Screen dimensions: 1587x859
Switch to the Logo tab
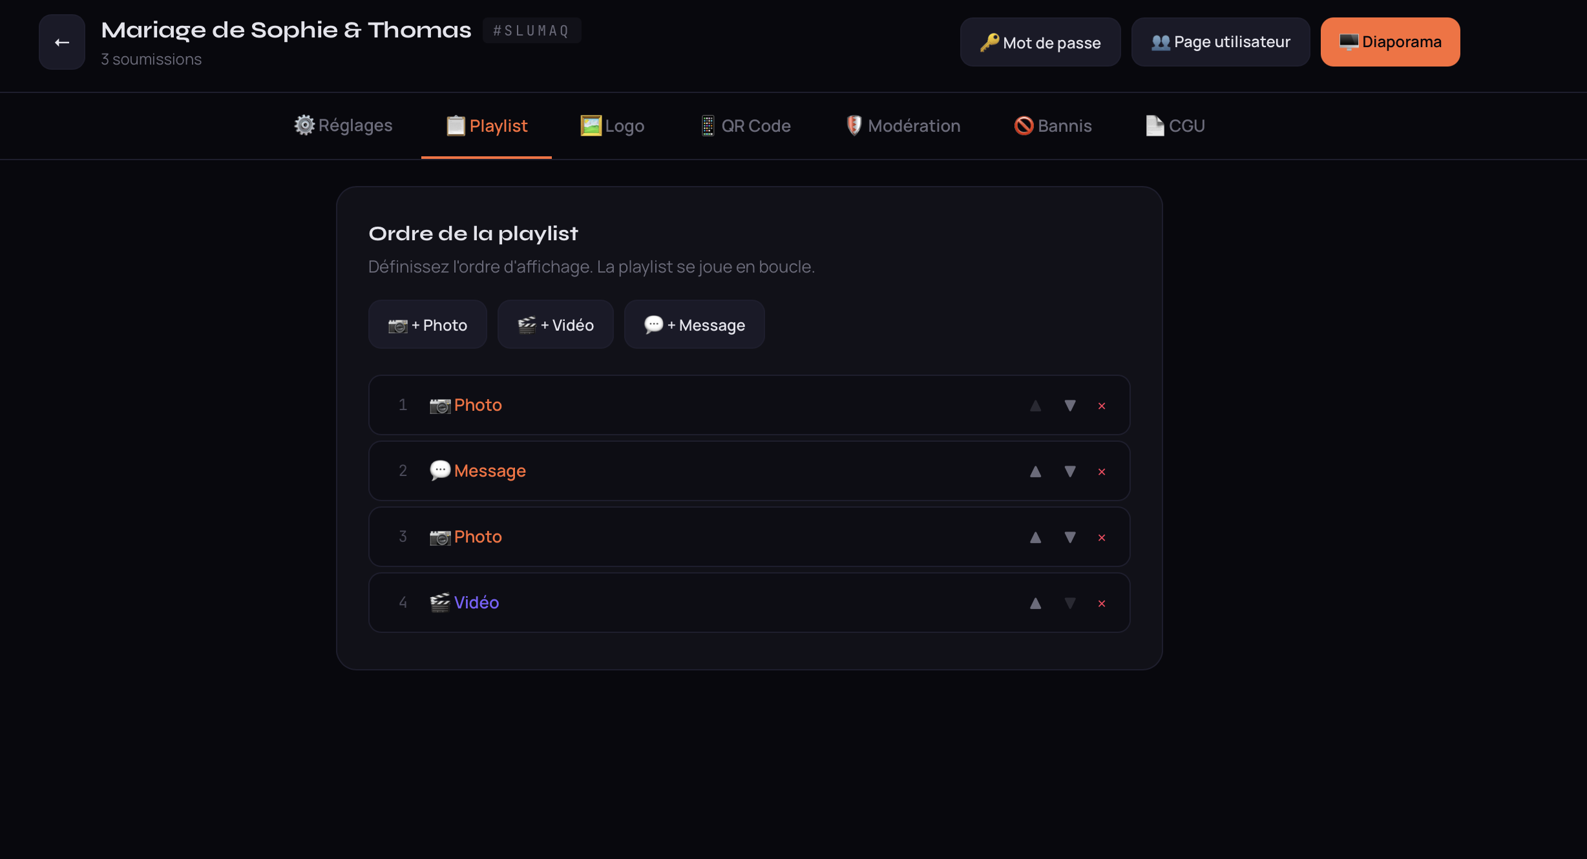[x=612, y=125]
